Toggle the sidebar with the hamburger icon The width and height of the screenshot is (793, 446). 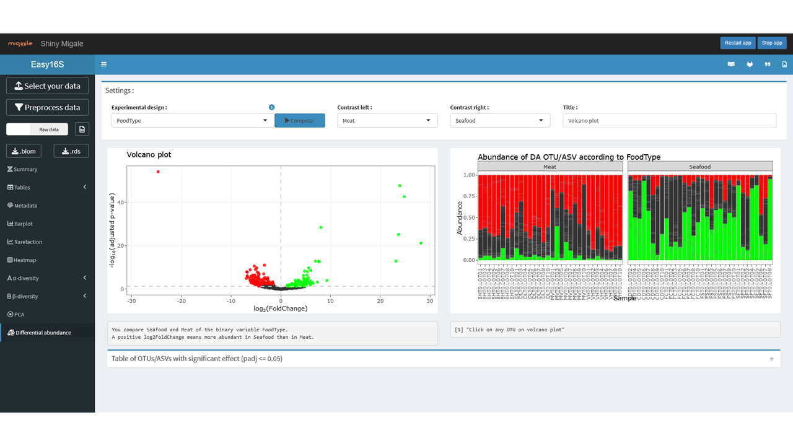pos(103,64)
